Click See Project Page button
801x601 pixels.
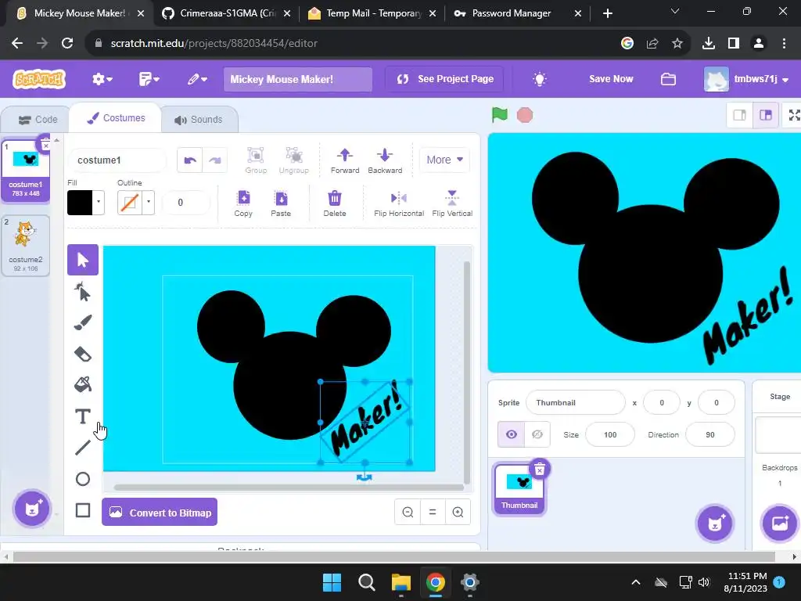445,79
